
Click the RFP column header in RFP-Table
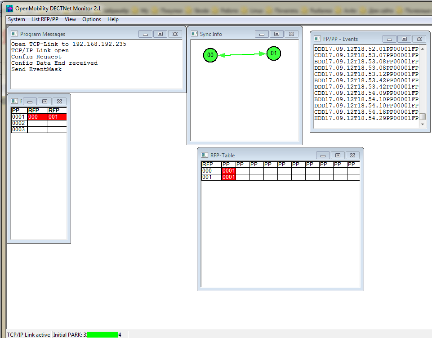point(211,165)
